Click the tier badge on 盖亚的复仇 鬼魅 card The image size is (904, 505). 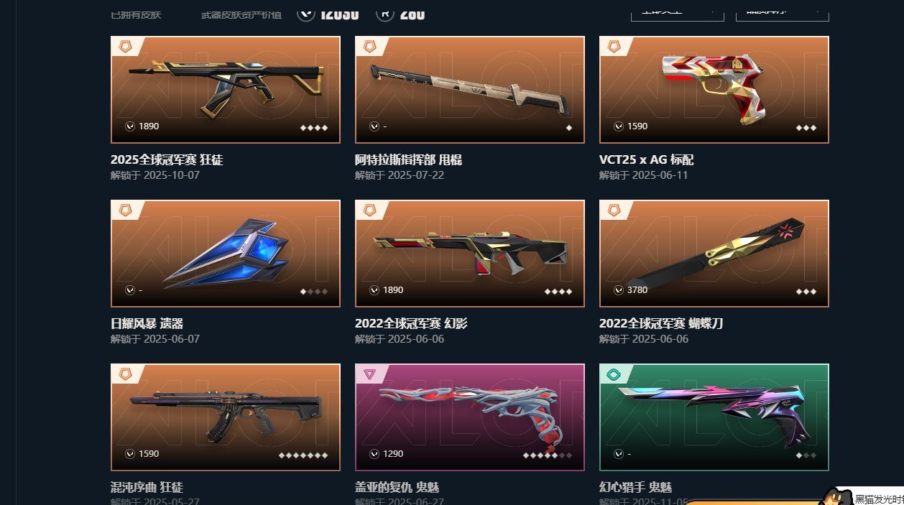pyautogui.click(x=369, y=374)
